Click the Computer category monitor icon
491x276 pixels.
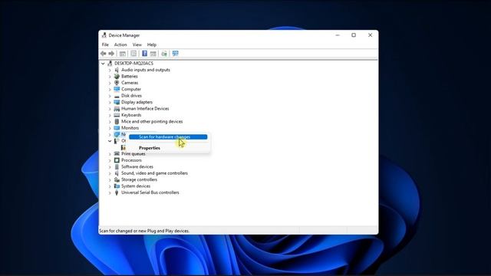(117, 89)
